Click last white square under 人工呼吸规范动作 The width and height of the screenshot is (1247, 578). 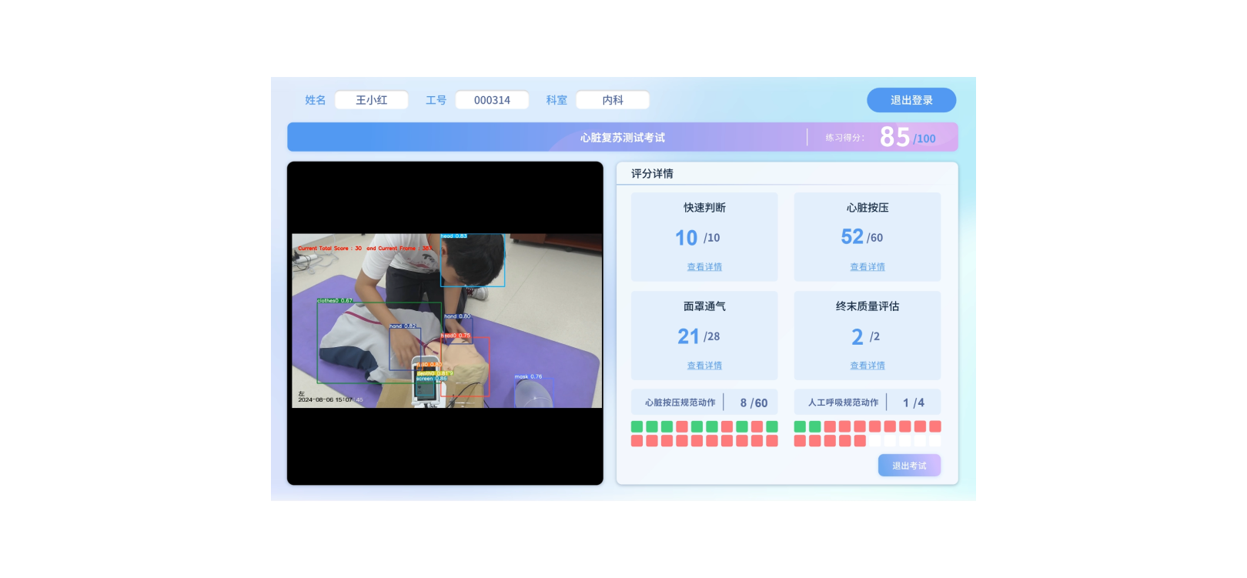click(x=934, y=441)
